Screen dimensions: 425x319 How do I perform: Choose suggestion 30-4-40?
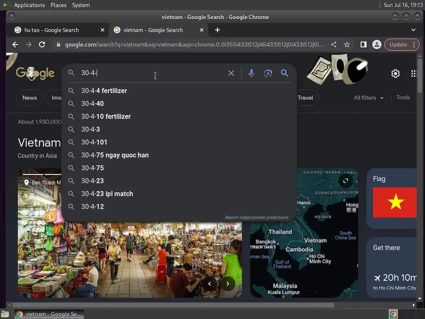click(x=179, y=103)
